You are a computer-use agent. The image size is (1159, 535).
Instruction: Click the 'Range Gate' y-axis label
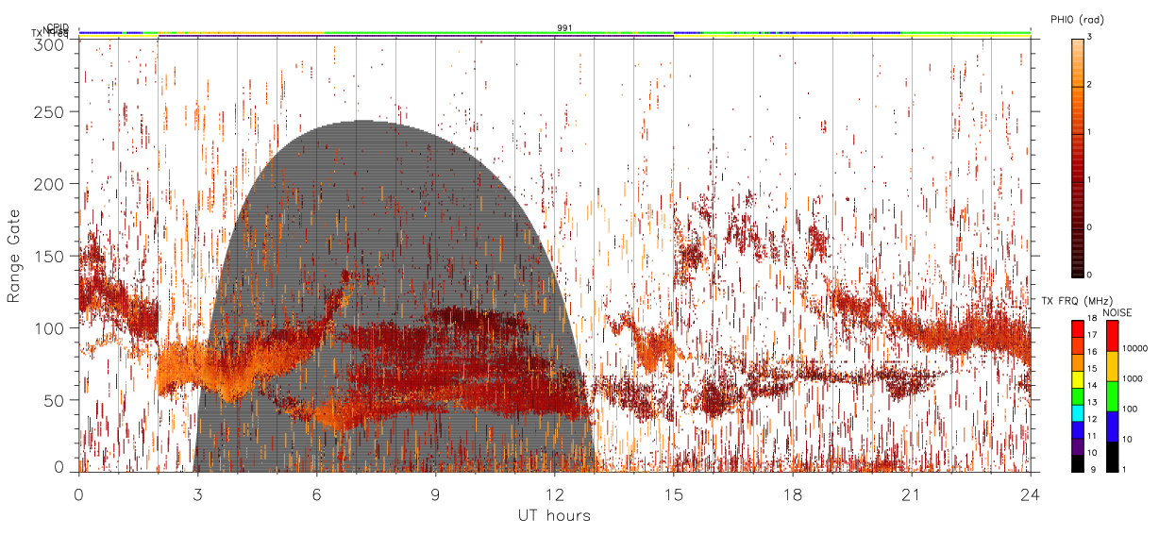tap(14, 257)
